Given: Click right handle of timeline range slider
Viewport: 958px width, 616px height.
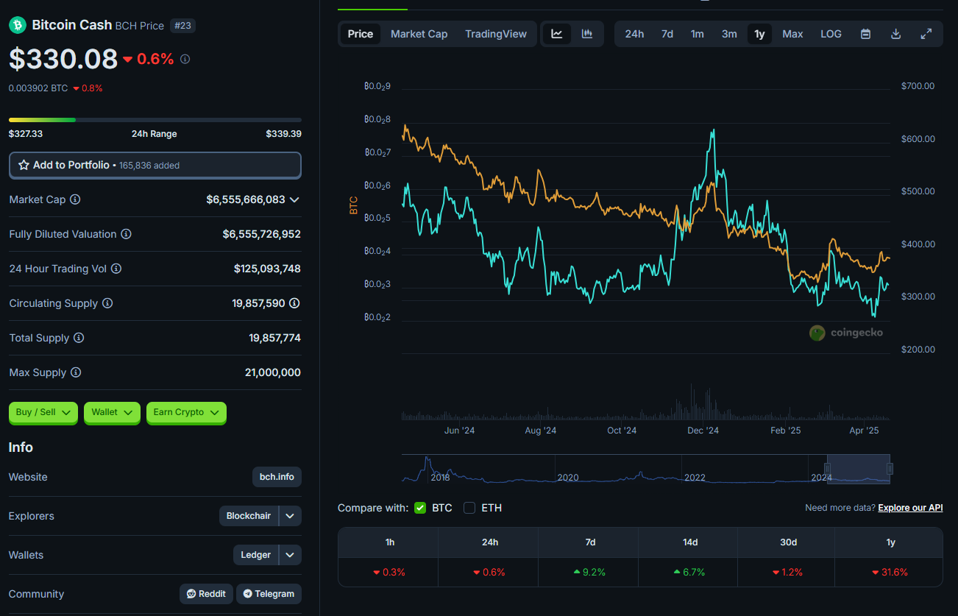Looking at the screenshot, I should [890, 469].
